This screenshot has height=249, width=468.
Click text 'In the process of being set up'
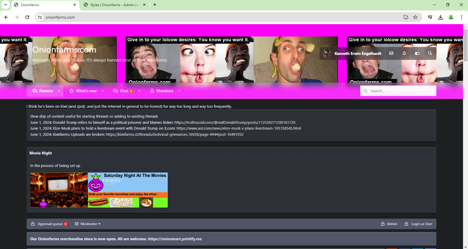coord(55,166)
